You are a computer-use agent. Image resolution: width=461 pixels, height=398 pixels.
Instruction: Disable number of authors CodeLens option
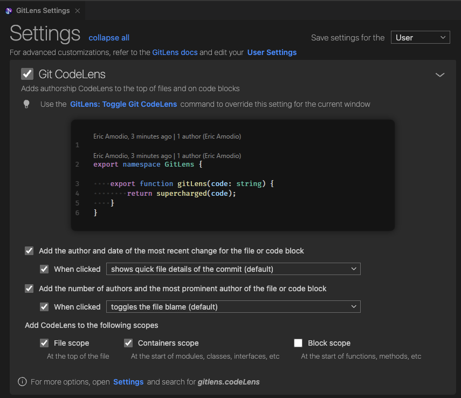coord(29,289)
